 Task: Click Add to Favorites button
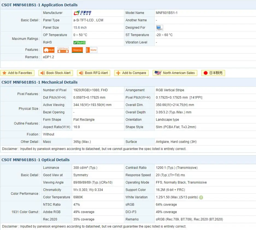coord(17,73)
